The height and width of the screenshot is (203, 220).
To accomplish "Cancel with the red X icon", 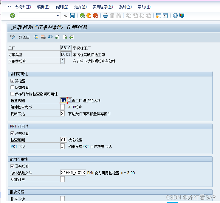I will (x=95, y=16).
